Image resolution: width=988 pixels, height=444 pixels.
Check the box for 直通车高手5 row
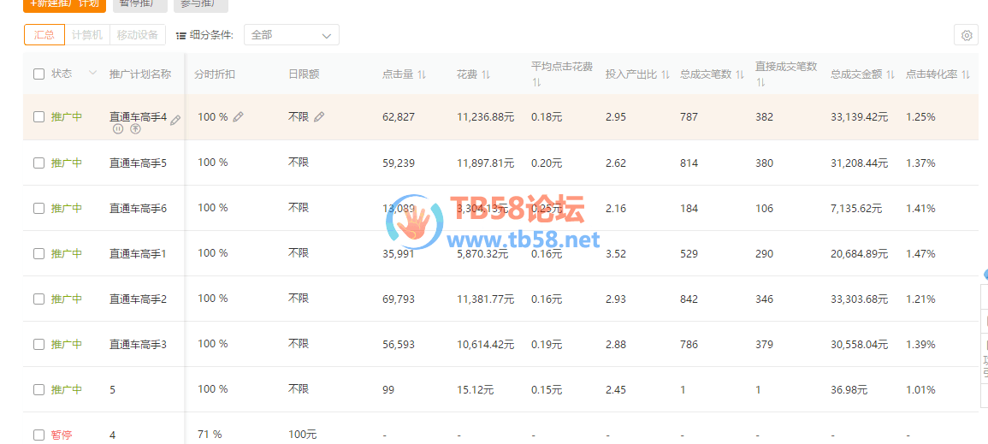point(38,163)
